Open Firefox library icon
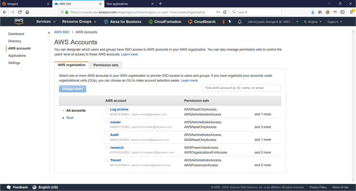 click(x=320, y=12)
